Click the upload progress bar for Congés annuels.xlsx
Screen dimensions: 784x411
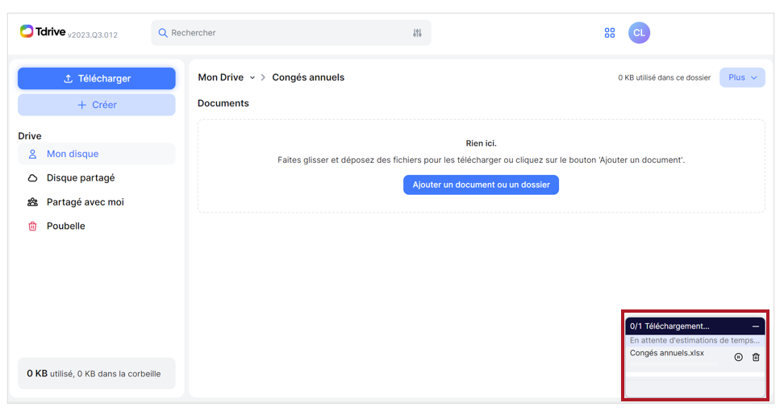673,363
